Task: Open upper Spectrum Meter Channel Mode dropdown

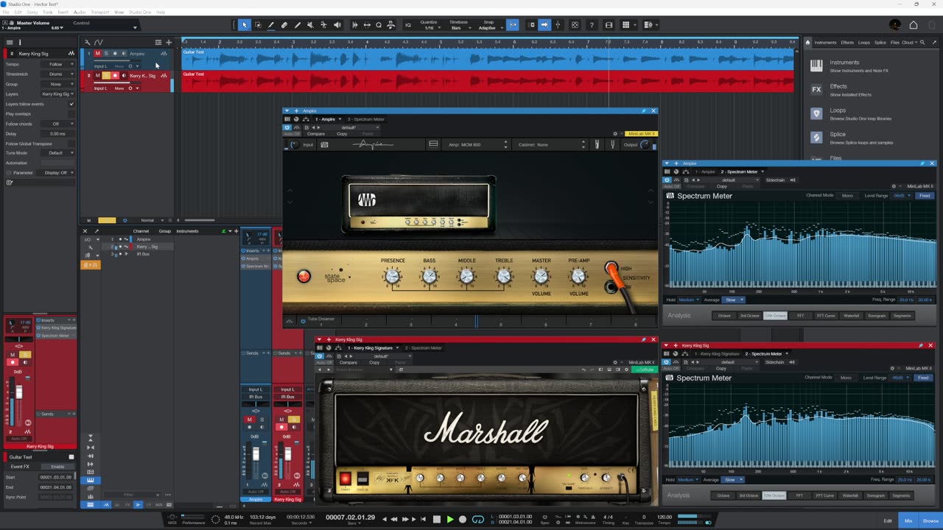Action: coord(848,196)
